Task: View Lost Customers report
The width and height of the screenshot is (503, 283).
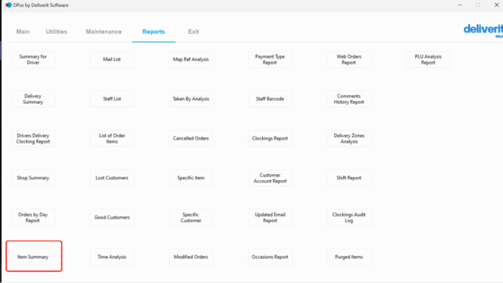Action: pos(112,178)
